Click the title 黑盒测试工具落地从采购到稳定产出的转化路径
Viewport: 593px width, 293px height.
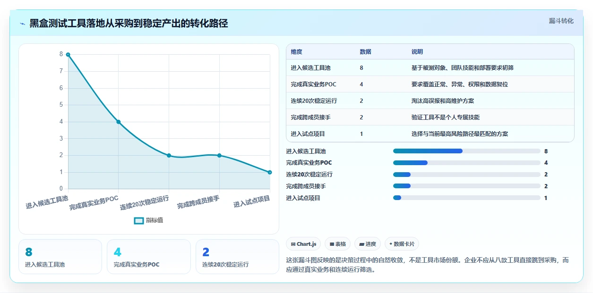(129, 24)
